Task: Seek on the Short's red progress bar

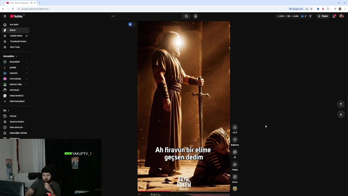Action: click(184, 191)
